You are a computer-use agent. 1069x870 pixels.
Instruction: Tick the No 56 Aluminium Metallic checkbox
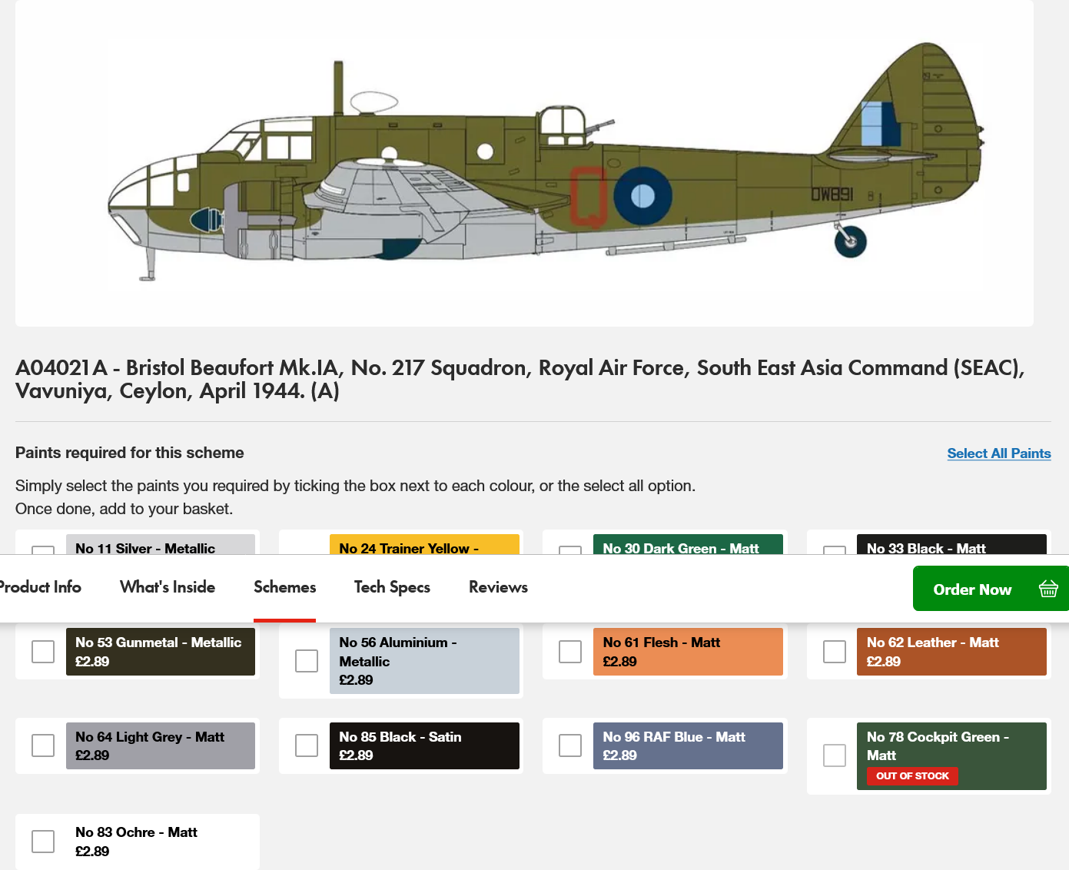pyautogui.click(x=307, y=661)
